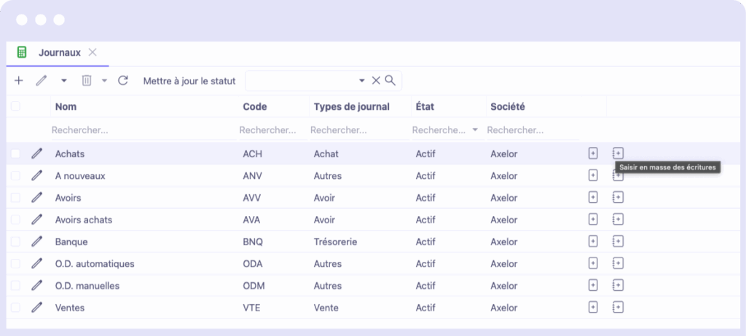Close the Journaux tab

pos(93,52)
